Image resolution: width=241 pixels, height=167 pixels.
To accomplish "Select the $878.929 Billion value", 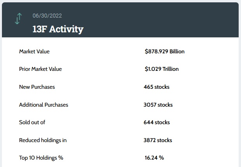I will [164, 51].
